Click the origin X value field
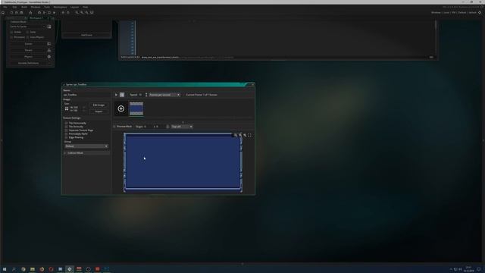 (148, 127)
